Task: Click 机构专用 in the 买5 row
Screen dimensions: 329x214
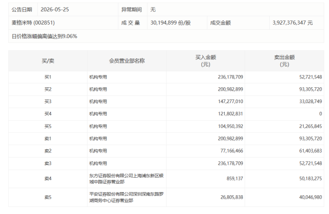Action: pos(98,126)
